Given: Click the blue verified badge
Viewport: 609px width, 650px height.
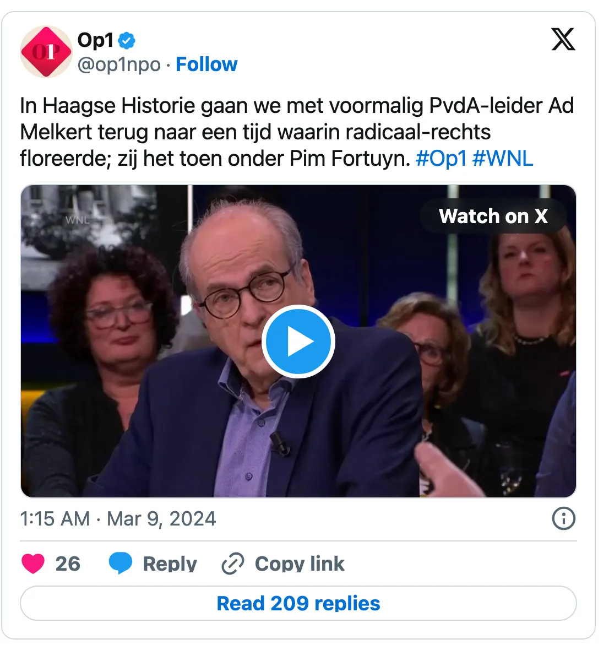Looking at the screenshot, I should [x=127, y=41].
